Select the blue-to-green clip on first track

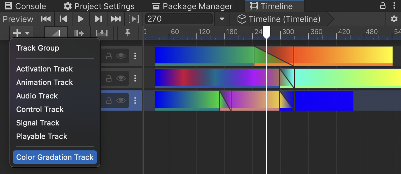(204, 56)
